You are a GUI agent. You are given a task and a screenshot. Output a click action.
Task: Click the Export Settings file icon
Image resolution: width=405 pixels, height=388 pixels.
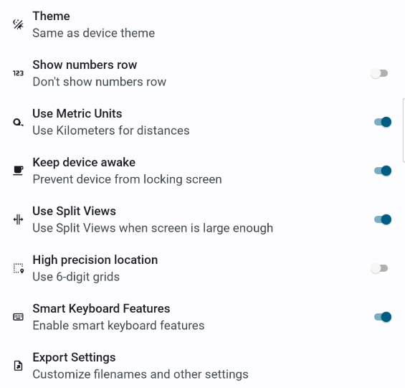18,366
